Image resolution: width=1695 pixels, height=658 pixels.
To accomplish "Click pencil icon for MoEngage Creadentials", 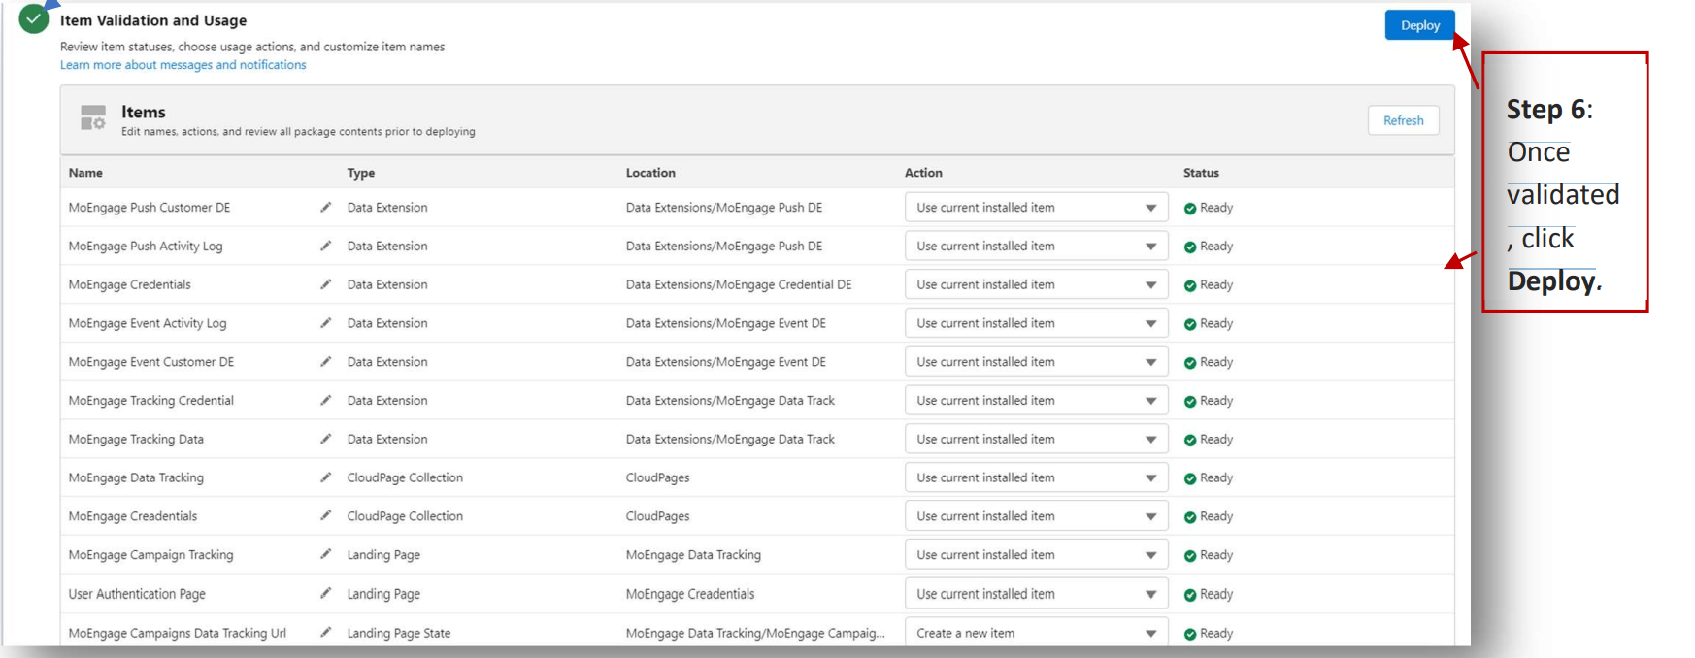I will point(326,515).
